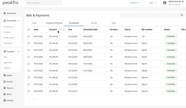
Task: Open the ENGLISH language dropdown
Action: pyautogui.click(x=135, y=3)
